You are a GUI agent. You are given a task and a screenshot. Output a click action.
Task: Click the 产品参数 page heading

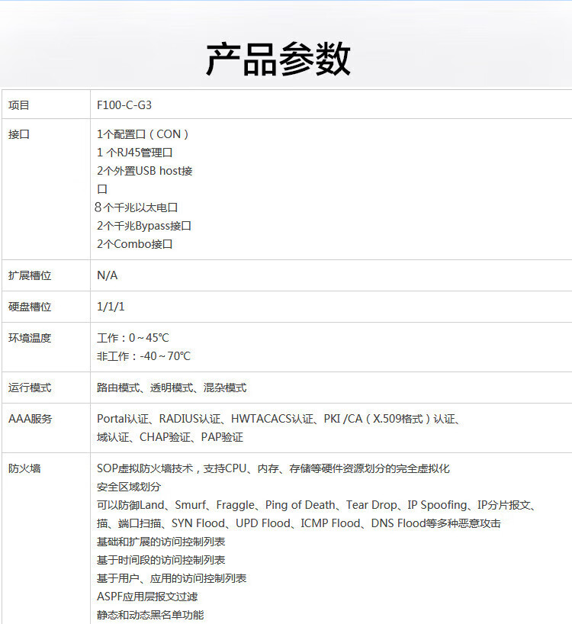point(278,60)
